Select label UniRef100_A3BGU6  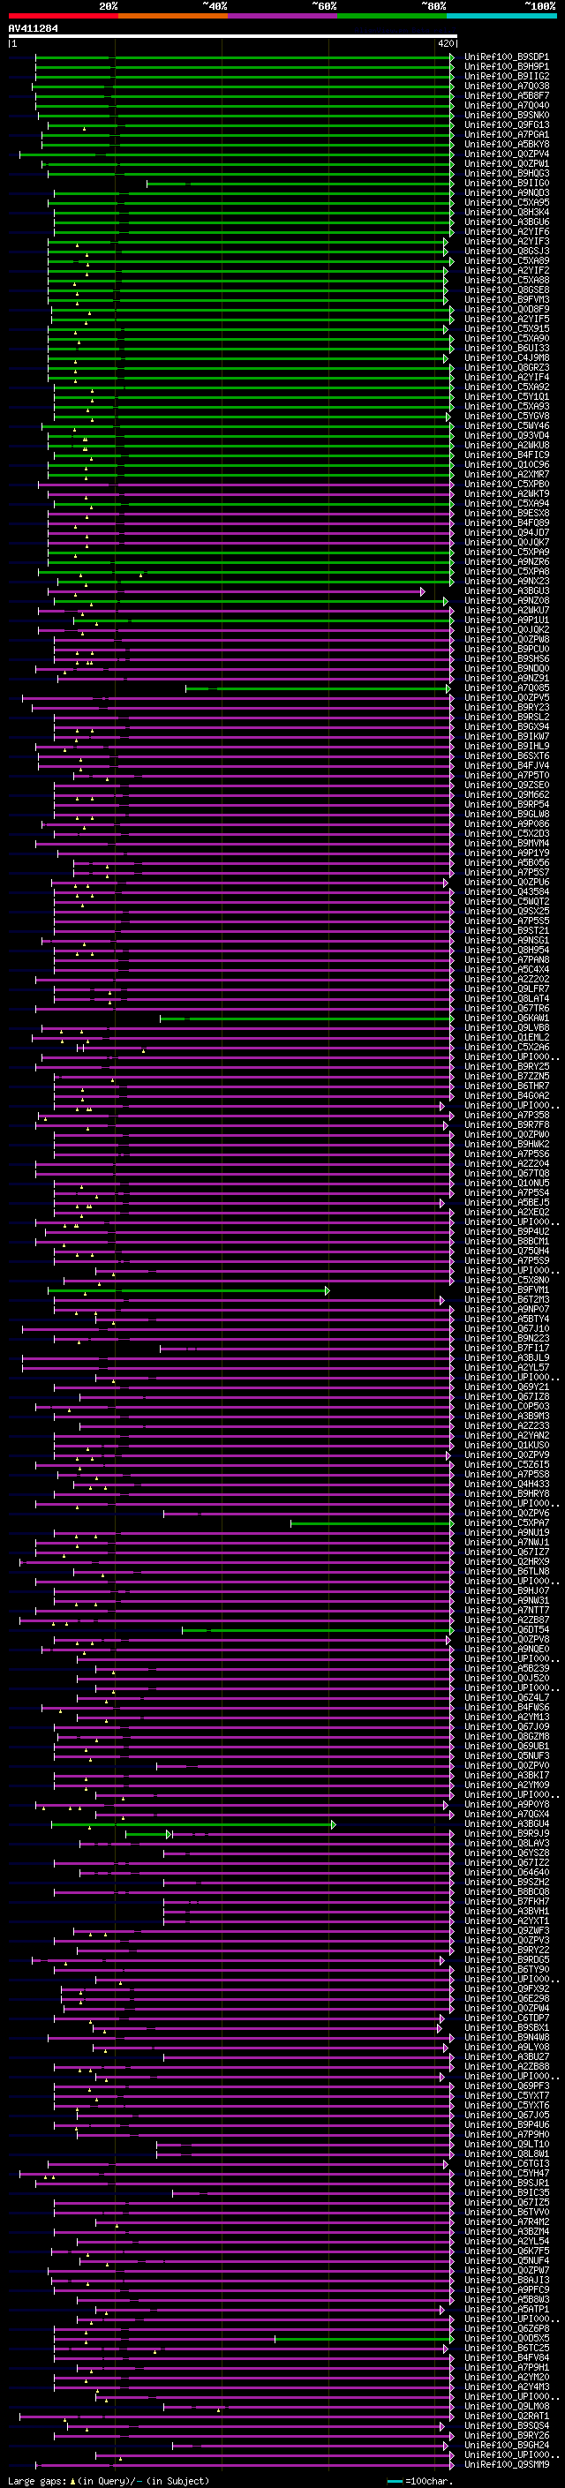(x=506, y=222)
